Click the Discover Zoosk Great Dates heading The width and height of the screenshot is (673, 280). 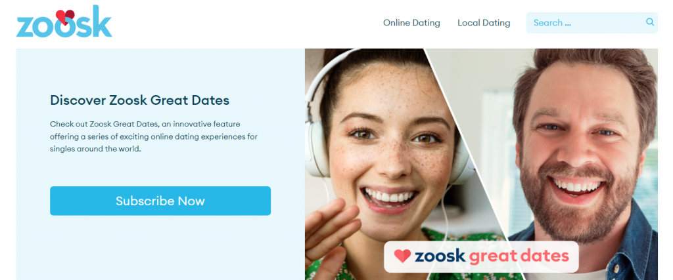click(x=139, y=100)
